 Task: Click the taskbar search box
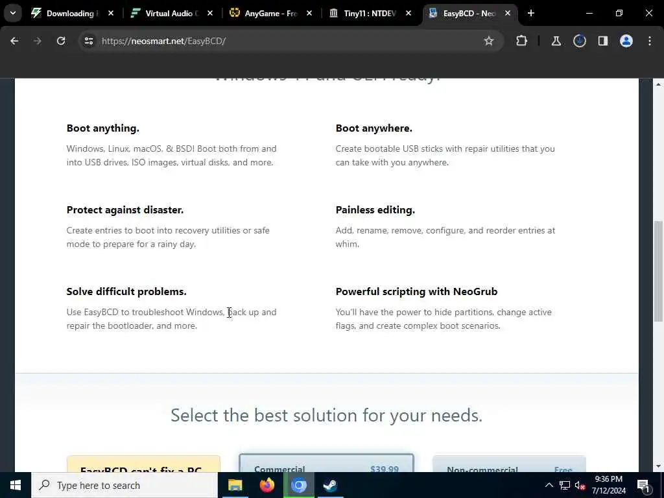point(124,485)
